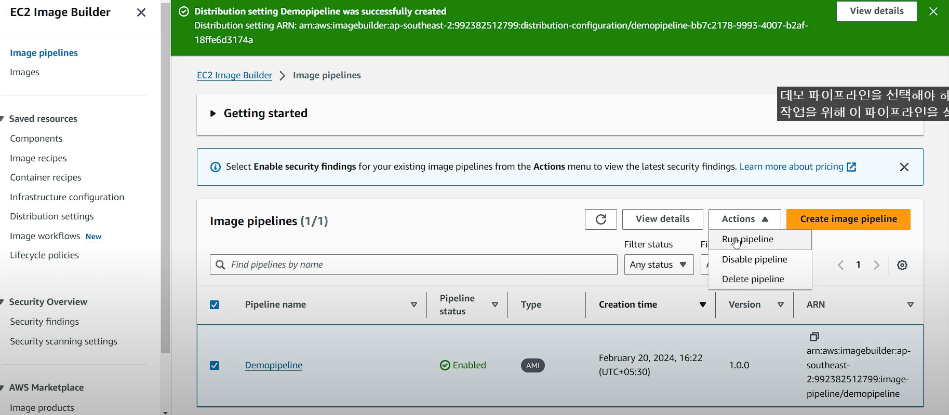Open Image recipes in sidebar
949x415 pixels.
(x=38, y=158)
